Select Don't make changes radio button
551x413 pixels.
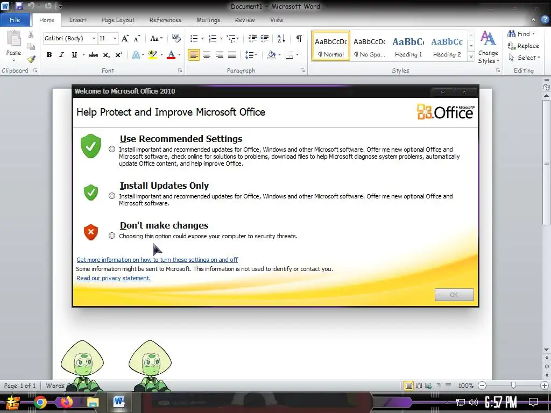pyautogui.click(x=112, y=236)
